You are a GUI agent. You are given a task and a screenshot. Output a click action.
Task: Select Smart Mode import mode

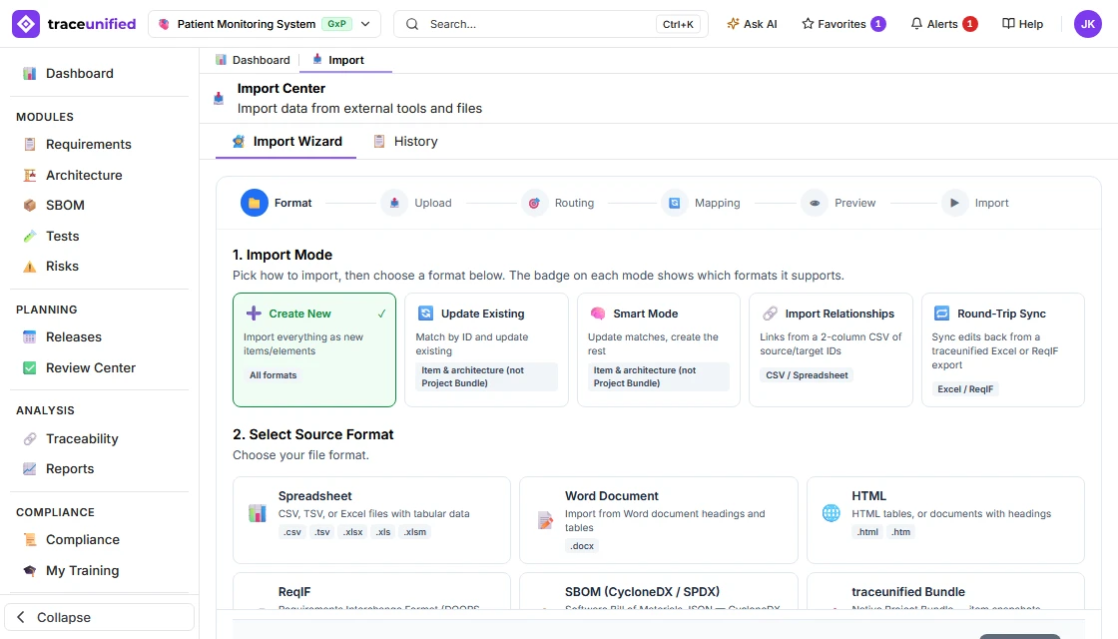658,350
